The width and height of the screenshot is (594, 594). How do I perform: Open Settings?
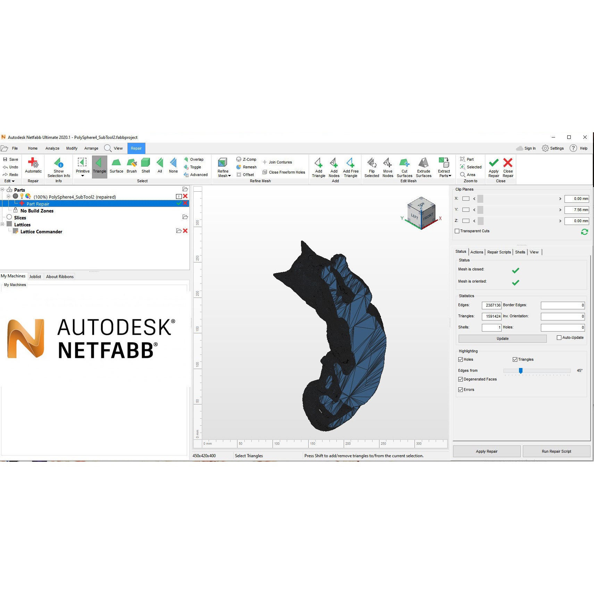pyautogui.click(x=553, y=148)
